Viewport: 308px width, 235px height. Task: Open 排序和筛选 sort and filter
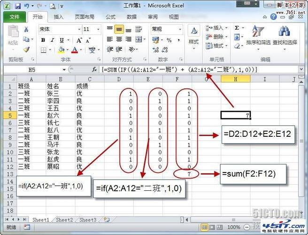[258, 37]
